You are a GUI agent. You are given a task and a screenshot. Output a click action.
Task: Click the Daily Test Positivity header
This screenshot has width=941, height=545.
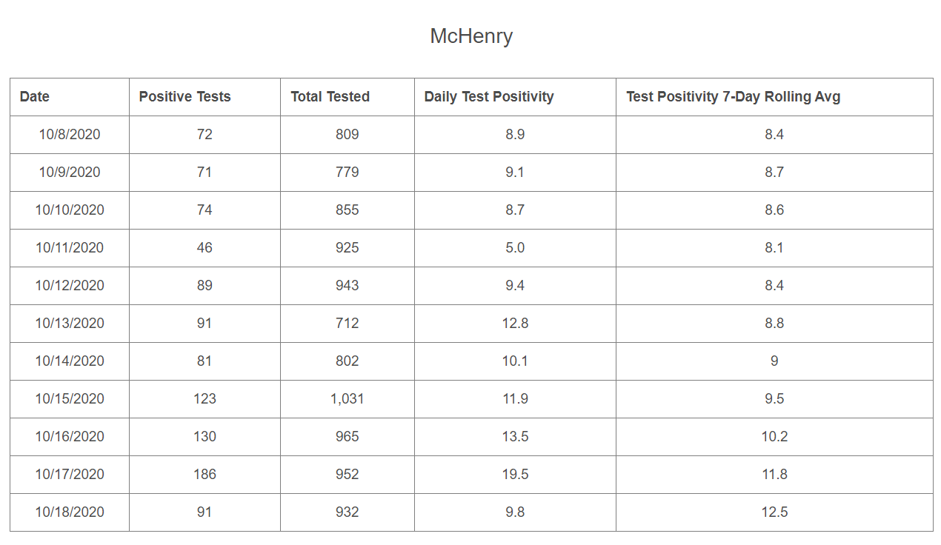pos(488,96)
